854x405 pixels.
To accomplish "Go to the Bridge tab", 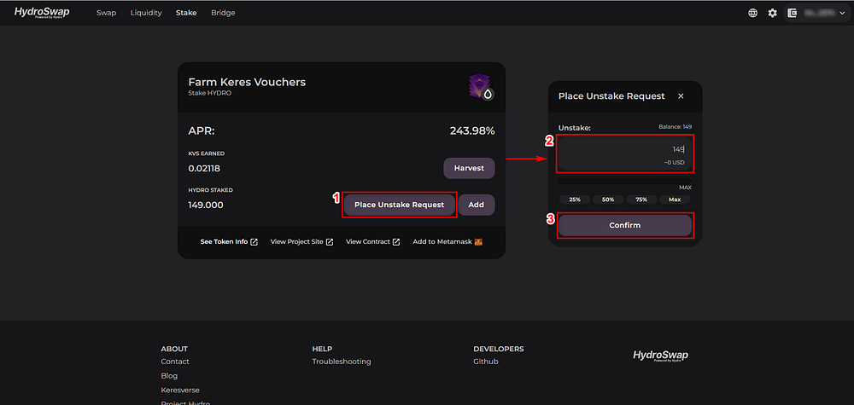I will [223, 13].
